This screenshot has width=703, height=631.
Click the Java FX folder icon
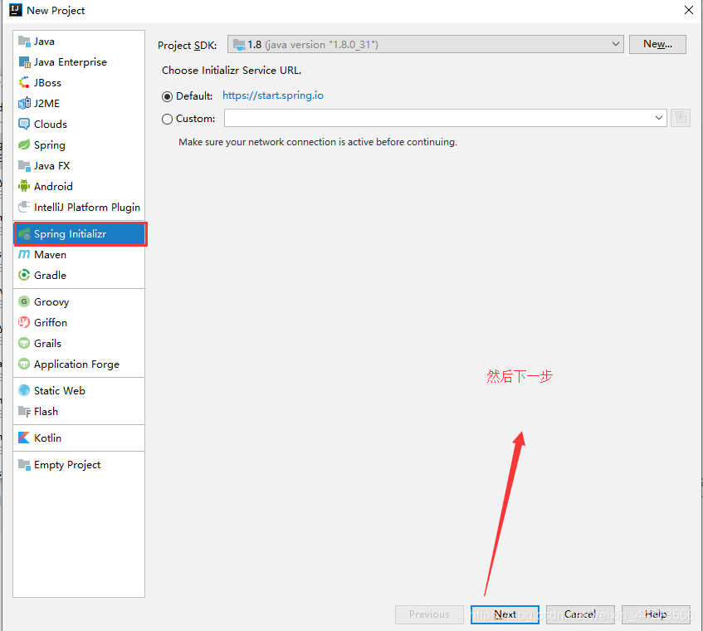point(24,165)
